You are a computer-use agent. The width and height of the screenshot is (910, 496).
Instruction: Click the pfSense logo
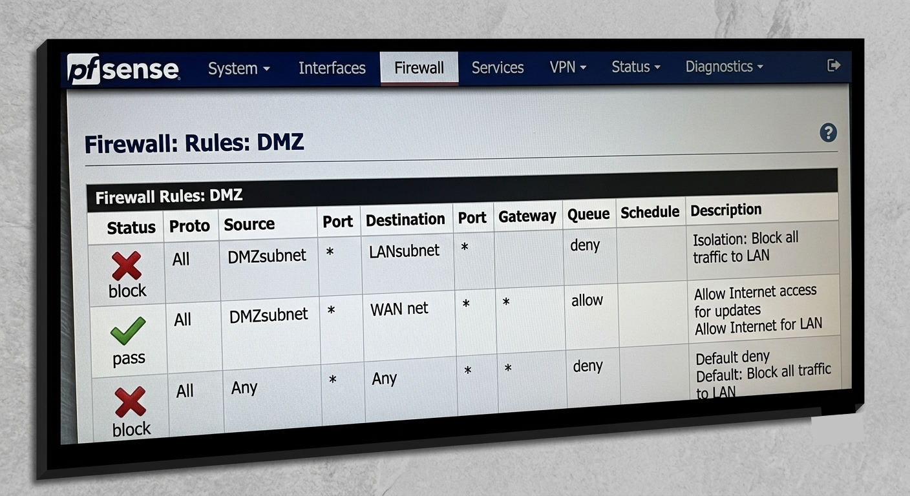pos(123,69)
